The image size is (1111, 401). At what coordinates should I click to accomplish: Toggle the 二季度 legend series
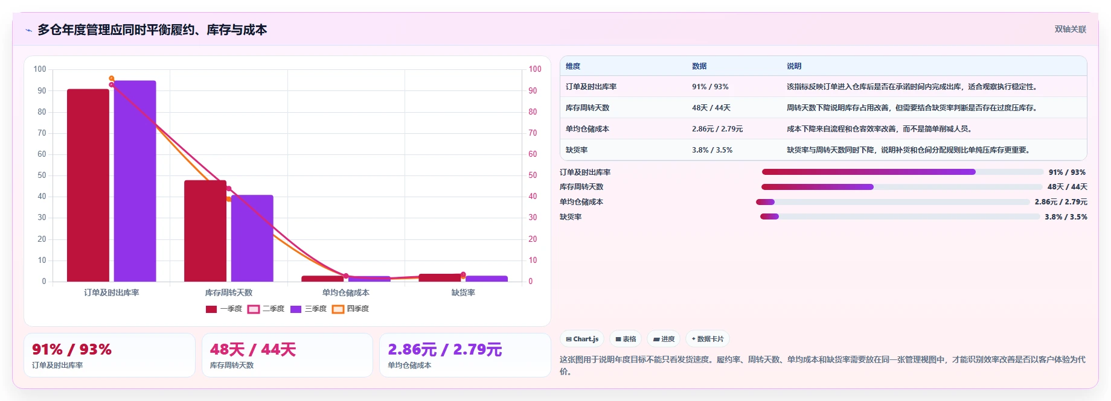click(x=266, y=309)
